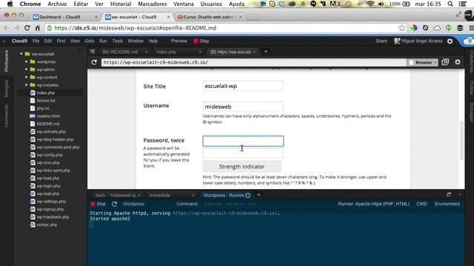This screenshot has width=474, height=266.
Task: Expand the wp-includes folder
Action: 27,85
